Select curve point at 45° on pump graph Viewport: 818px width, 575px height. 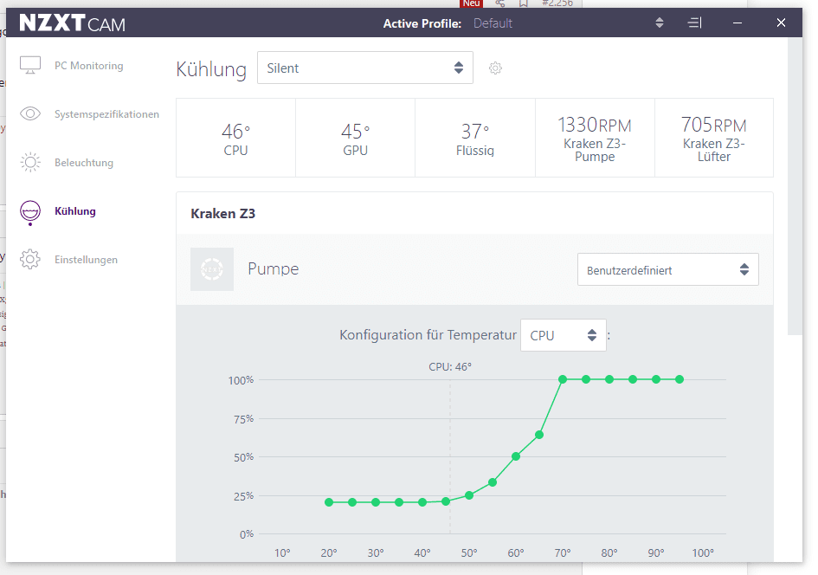[446, 501]
